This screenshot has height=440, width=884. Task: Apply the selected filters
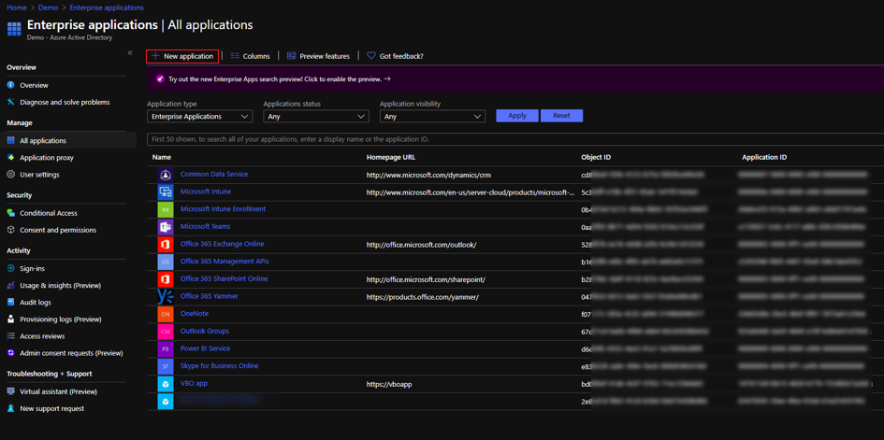click(517, 115)
